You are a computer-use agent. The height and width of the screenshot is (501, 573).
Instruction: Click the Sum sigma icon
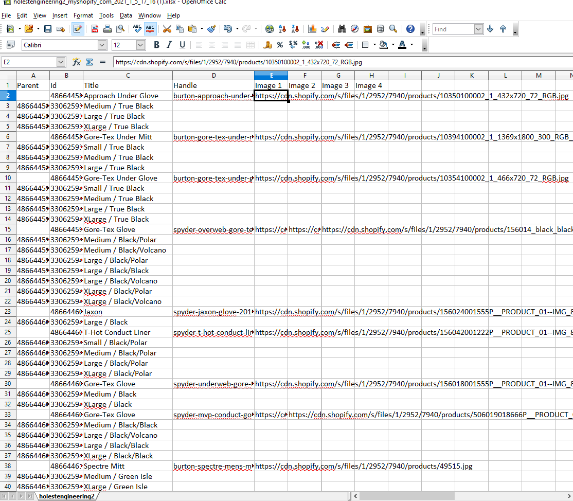coord(89,62)
